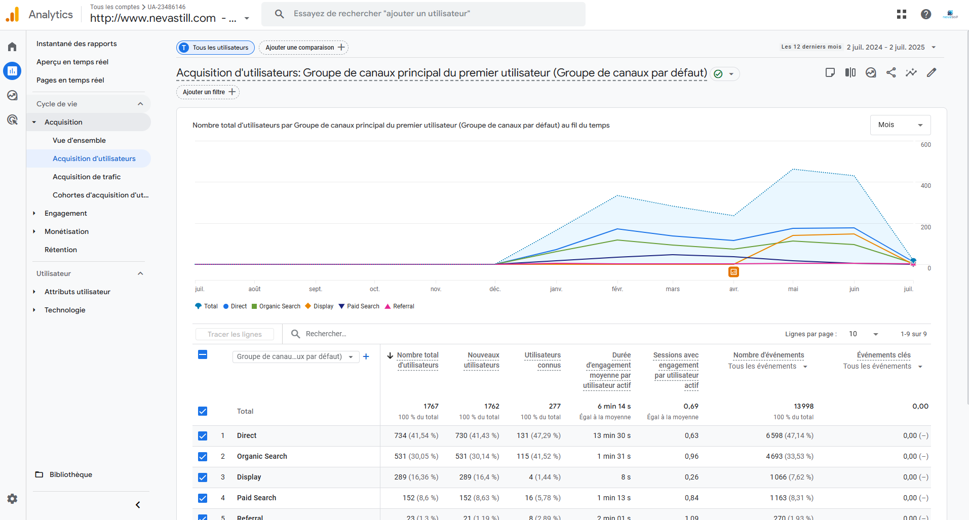Open the property selector dropdown arrow

pyautogui.click(x=247, y=18)
